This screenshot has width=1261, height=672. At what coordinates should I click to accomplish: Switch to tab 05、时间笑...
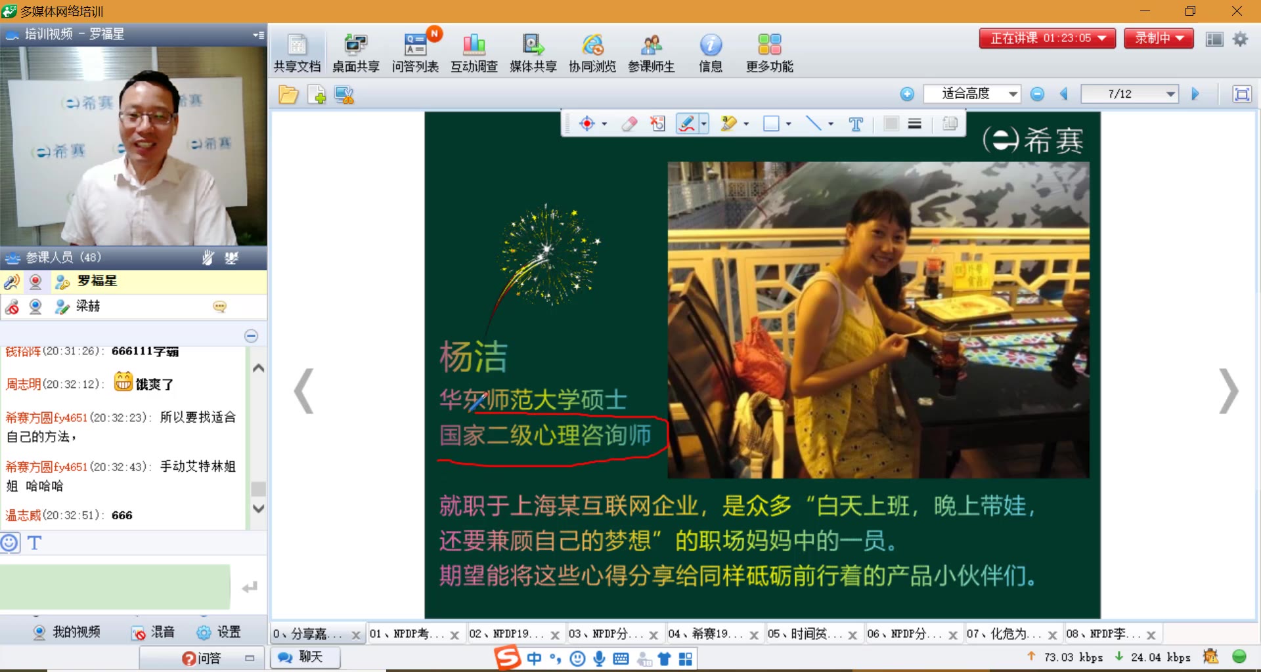pos(805,634)
